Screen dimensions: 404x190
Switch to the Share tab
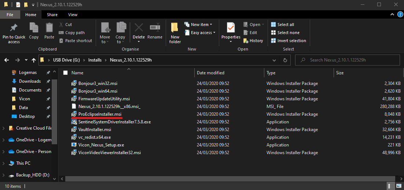coord(52,15)
